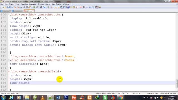The width and height of the screenshot is (178, 100).
Task: Open the Windows Start menu
Action: [3, 97]
